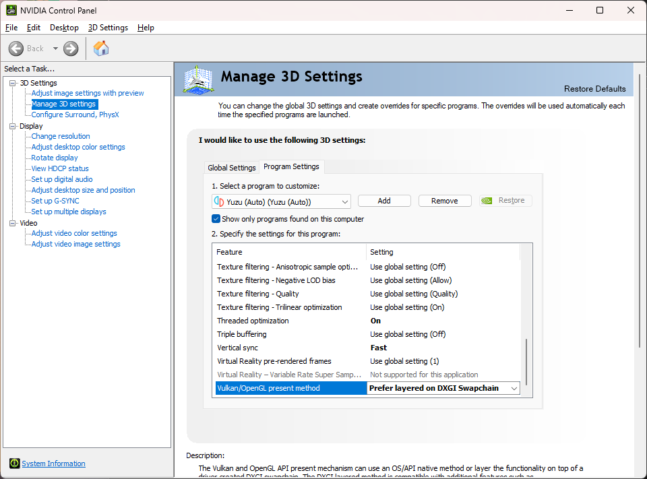Screen dimensions: 647x479
Task: Open the Edit menu
Action: pos(34,28)
